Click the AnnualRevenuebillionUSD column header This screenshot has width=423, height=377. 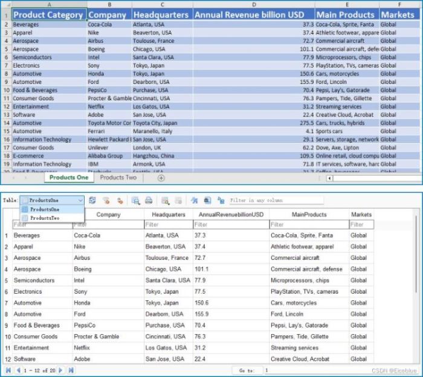[231, 214]
